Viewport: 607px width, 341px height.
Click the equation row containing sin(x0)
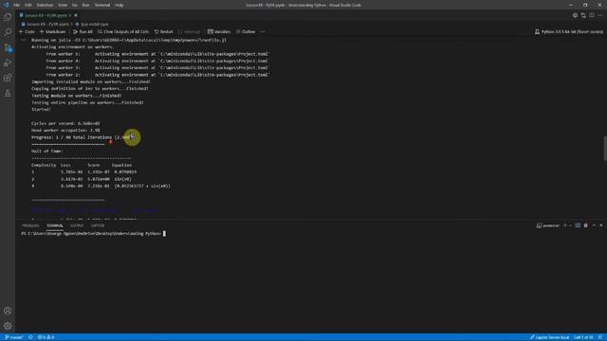(82, 179)
